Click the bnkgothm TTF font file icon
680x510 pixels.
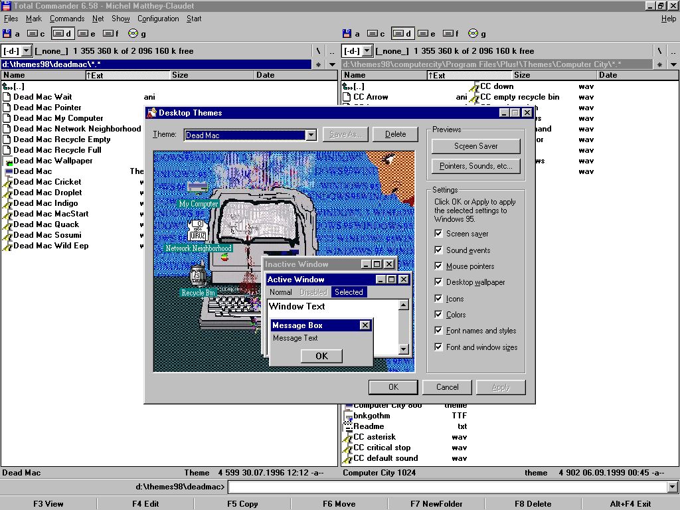point(347,416)
